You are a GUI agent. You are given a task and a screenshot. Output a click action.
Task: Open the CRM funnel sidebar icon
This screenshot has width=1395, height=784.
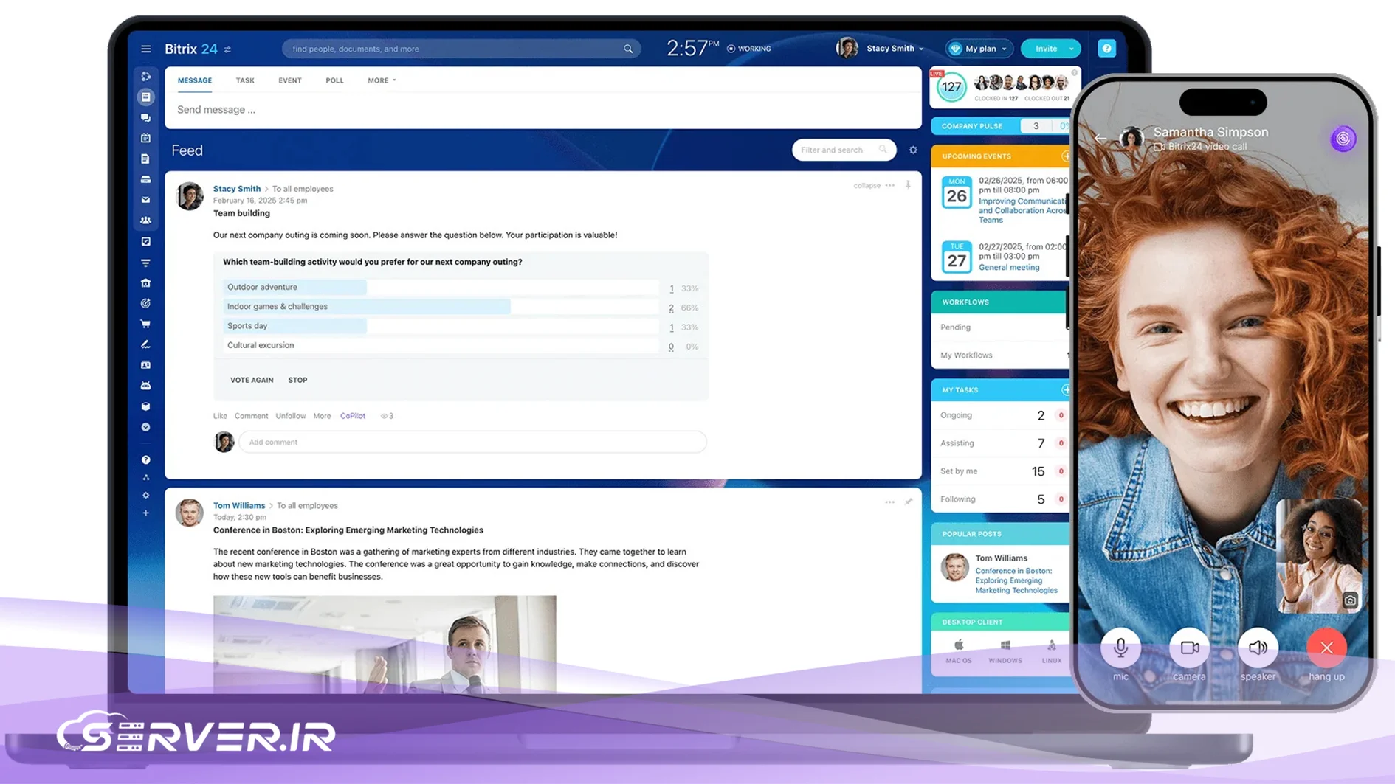pos(145,263)
